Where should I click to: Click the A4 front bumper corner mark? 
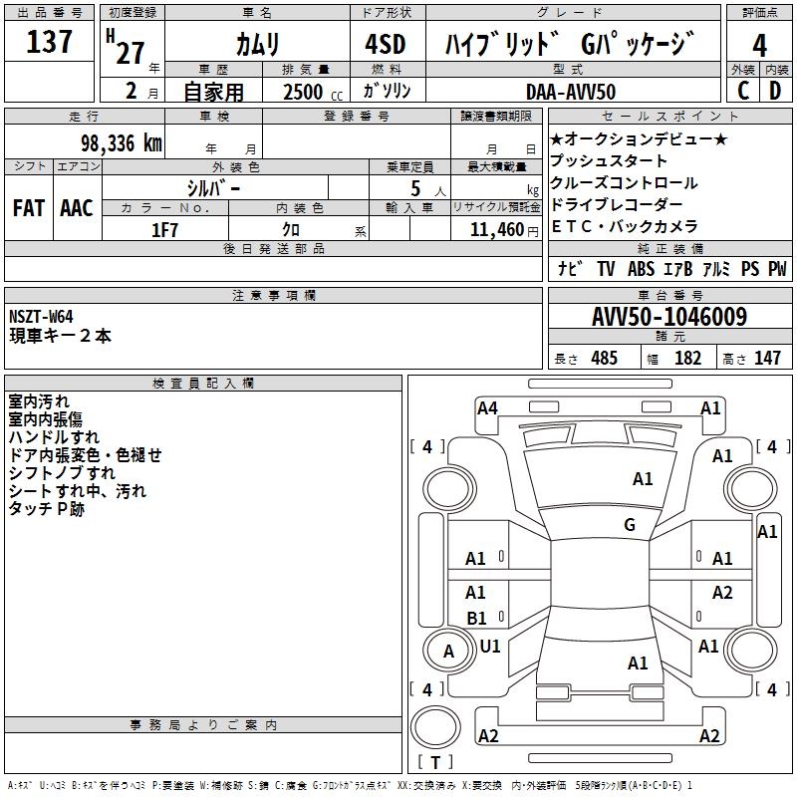[x=487, y=408]
